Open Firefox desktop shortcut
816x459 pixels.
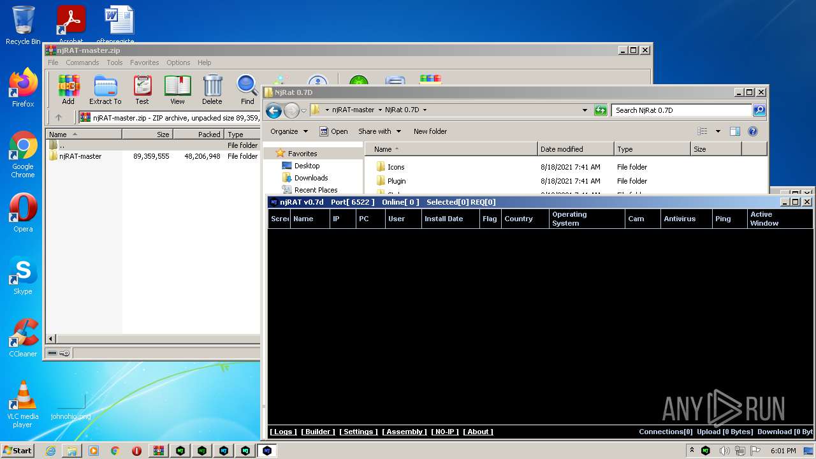point(23,88)
